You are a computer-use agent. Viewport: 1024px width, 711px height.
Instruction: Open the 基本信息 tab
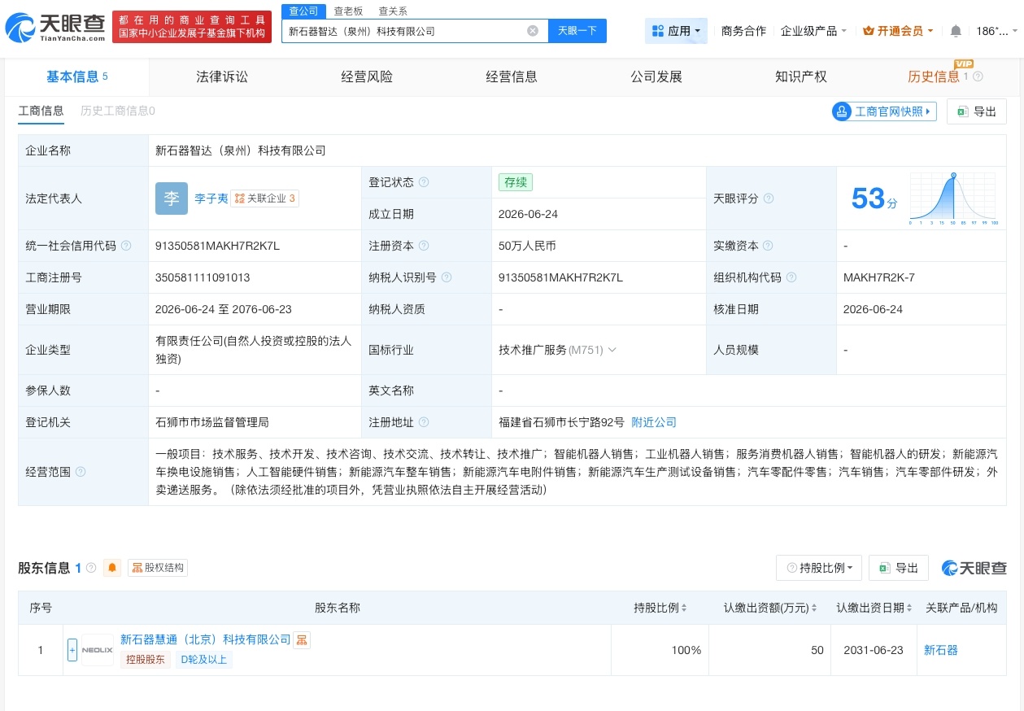coord(77,76)
